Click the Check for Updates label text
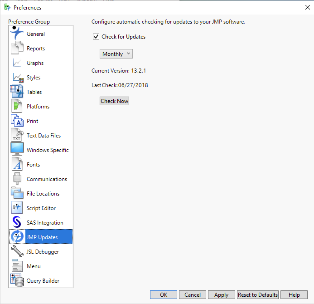The image size is (314, 304). 124,37
